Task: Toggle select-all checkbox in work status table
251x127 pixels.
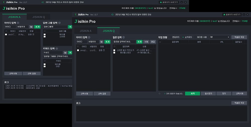Action: coord(160,42)
